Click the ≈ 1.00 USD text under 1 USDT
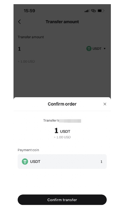Image resolution: width=132 pixels, height=208 pixels. coord(62,137)
